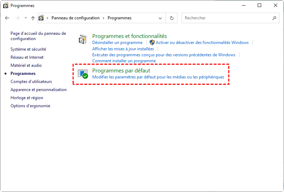
Task: Open Matériel et audio category
Action: coord(26,65)
